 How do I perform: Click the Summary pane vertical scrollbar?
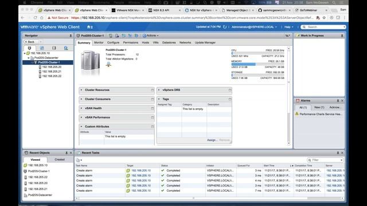(x=288, y=96)
